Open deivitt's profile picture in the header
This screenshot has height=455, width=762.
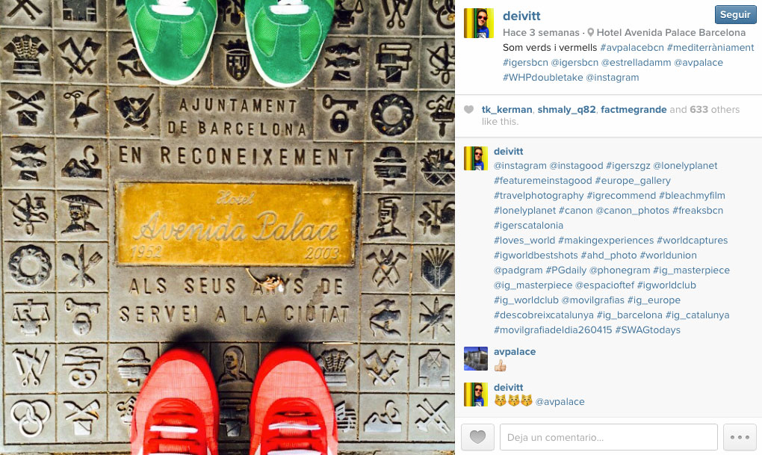point(479,23)
